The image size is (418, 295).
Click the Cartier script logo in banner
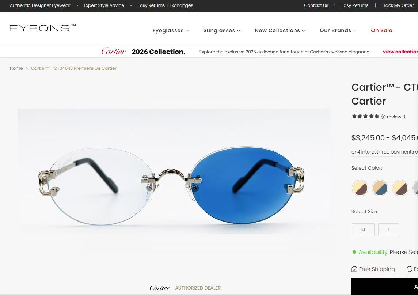(113, 51)
